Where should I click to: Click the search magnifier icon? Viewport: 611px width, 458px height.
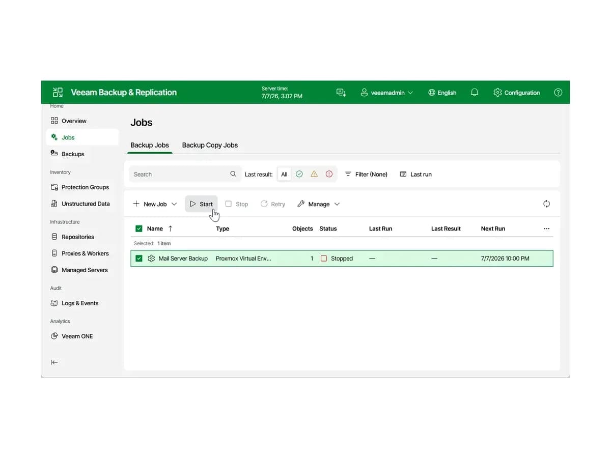(233, 174)
